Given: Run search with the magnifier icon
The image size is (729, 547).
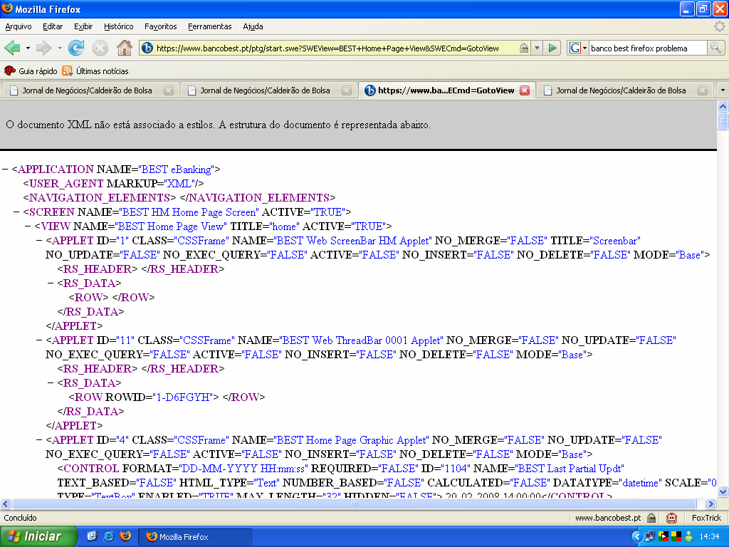Looking at the screenshot, I should pyautogui.click(x=715, y=48).
